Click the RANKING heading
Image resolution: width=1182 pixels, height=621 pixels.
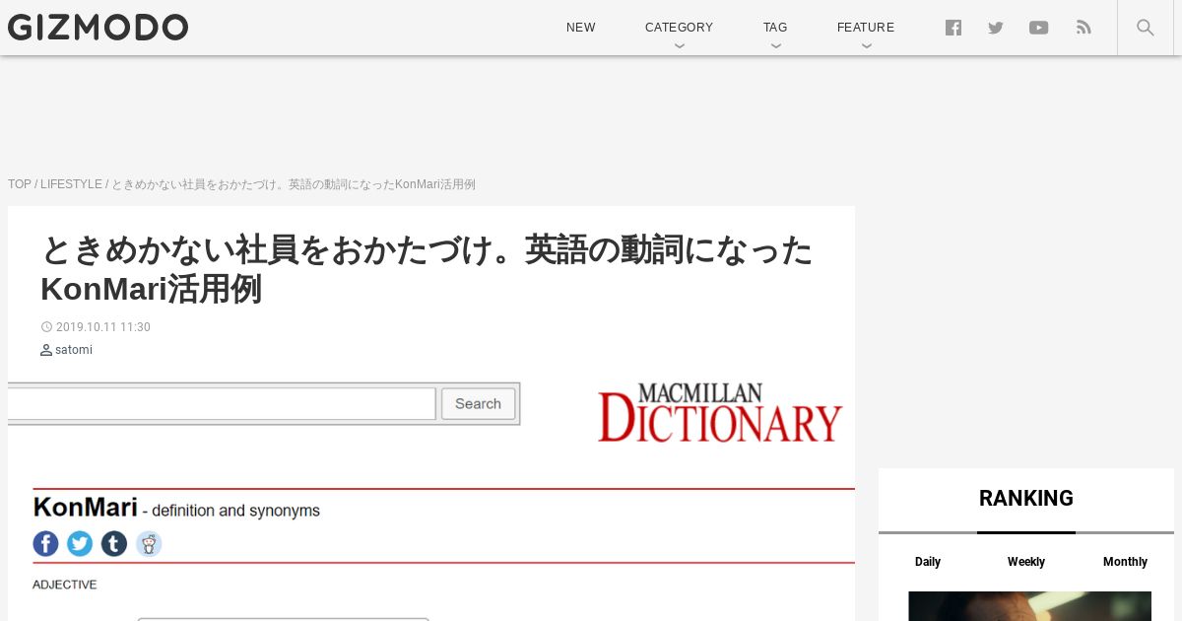pyautogui.click(x=1026, y=499)
